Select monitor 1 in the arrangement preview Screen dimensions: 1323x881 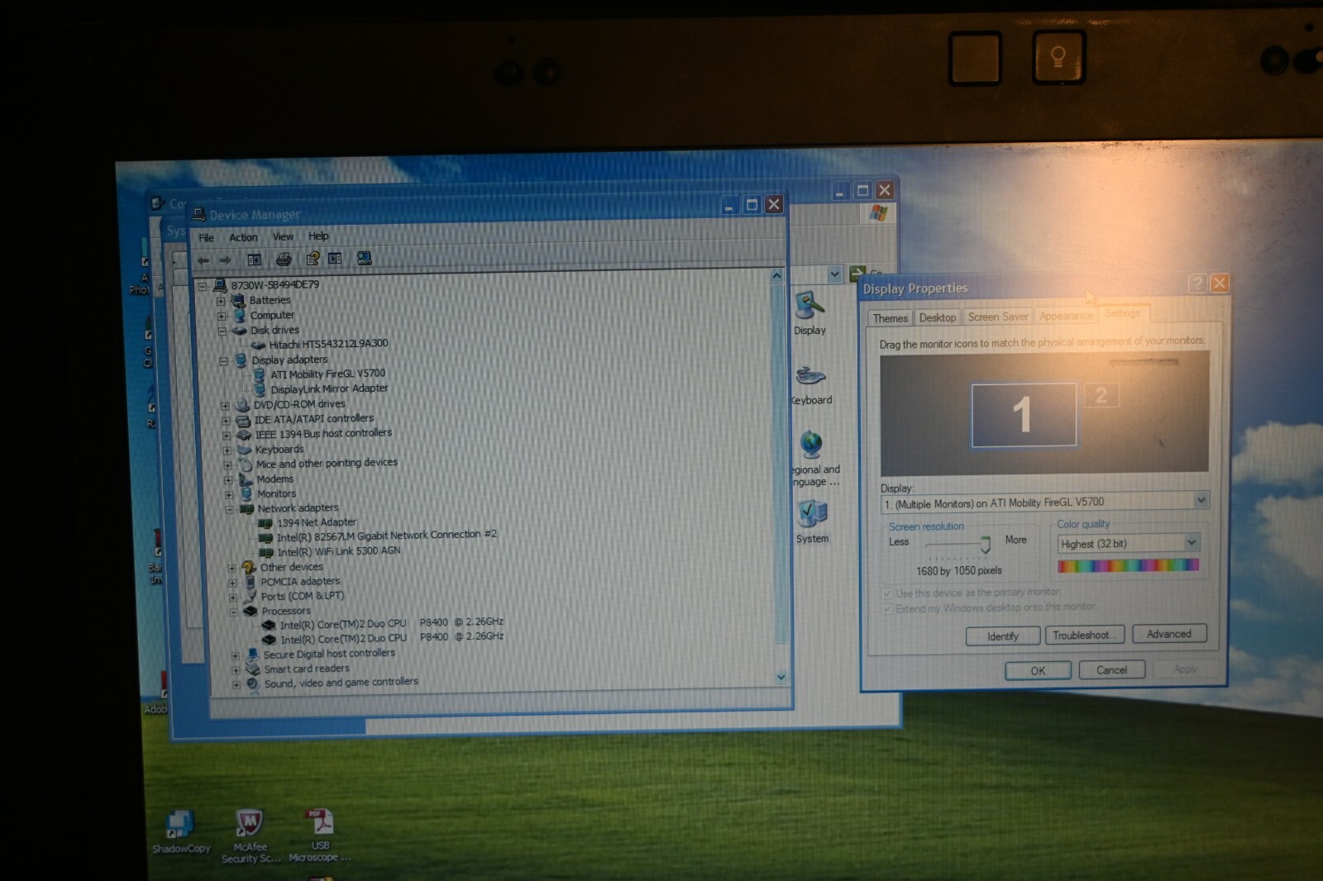pyautogui.click(x=1024, y=414)
